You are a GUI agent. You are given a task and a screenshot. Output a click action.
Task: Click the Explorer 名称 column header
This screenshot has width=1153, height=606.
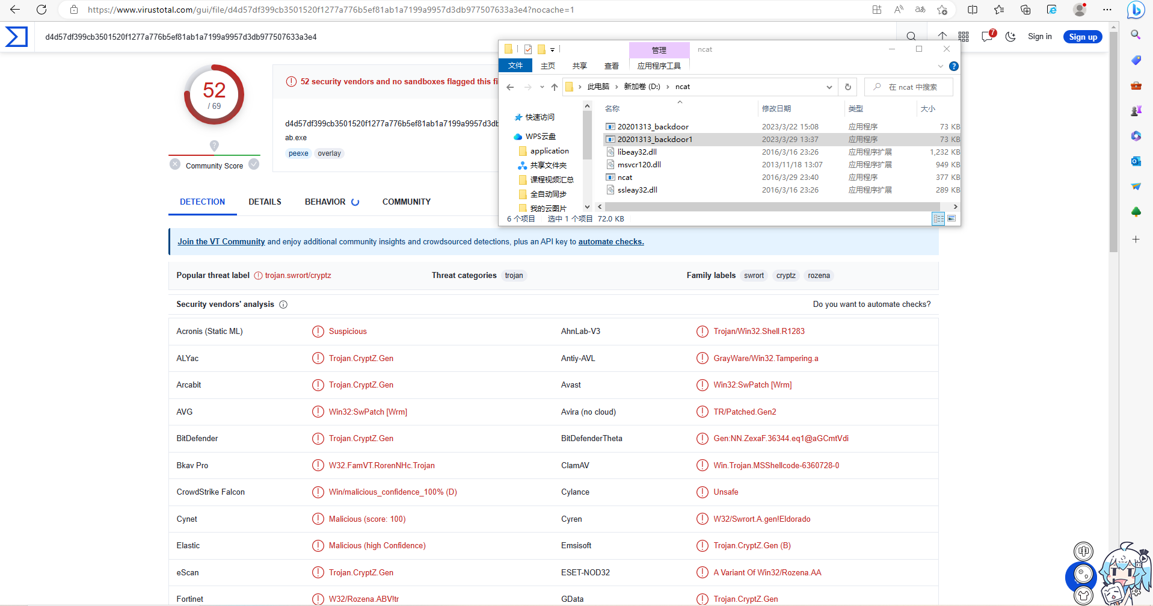coord(612,109)
